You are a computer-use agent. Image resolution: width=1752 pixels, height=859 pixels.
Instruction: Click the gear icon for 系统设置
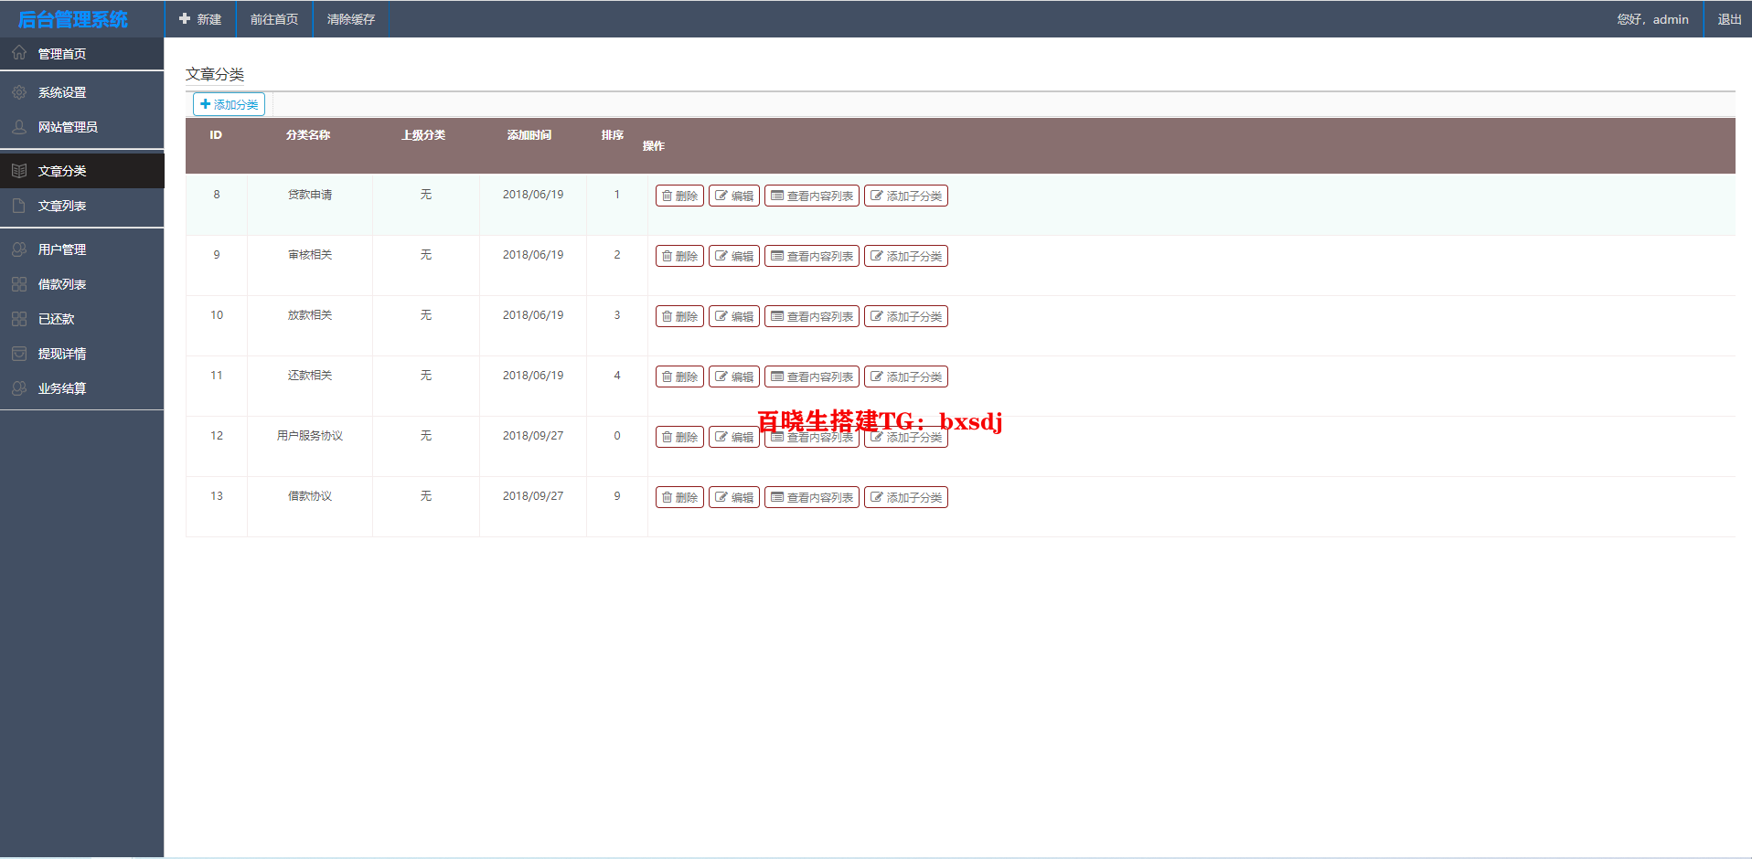19,92
